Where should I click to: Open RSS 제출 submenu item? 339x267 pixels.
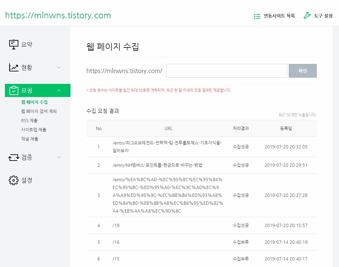click(x=30, y=121)
